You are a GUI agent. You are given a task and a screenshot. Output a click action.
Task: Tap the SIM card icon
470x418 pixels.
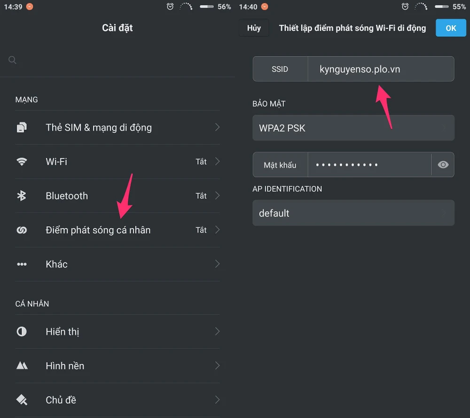[22, 127]
